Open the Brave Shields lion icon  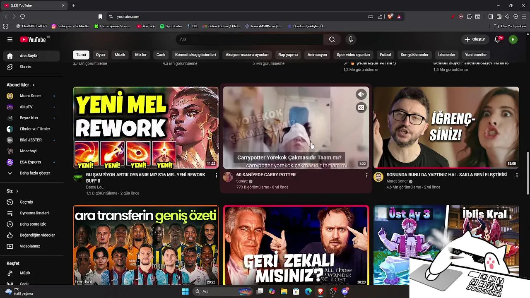[x=390, y=17]
